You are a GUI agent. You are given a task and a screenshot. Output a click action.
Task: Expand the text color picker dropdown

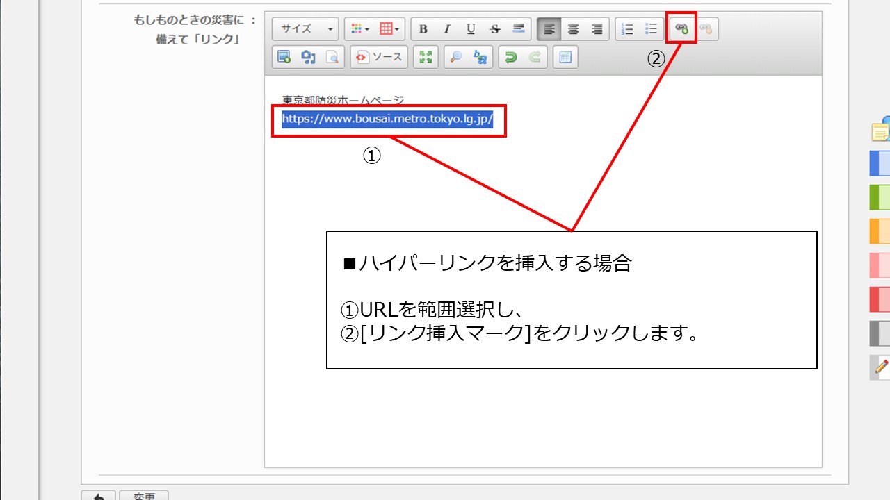click(x=360, y=29)
